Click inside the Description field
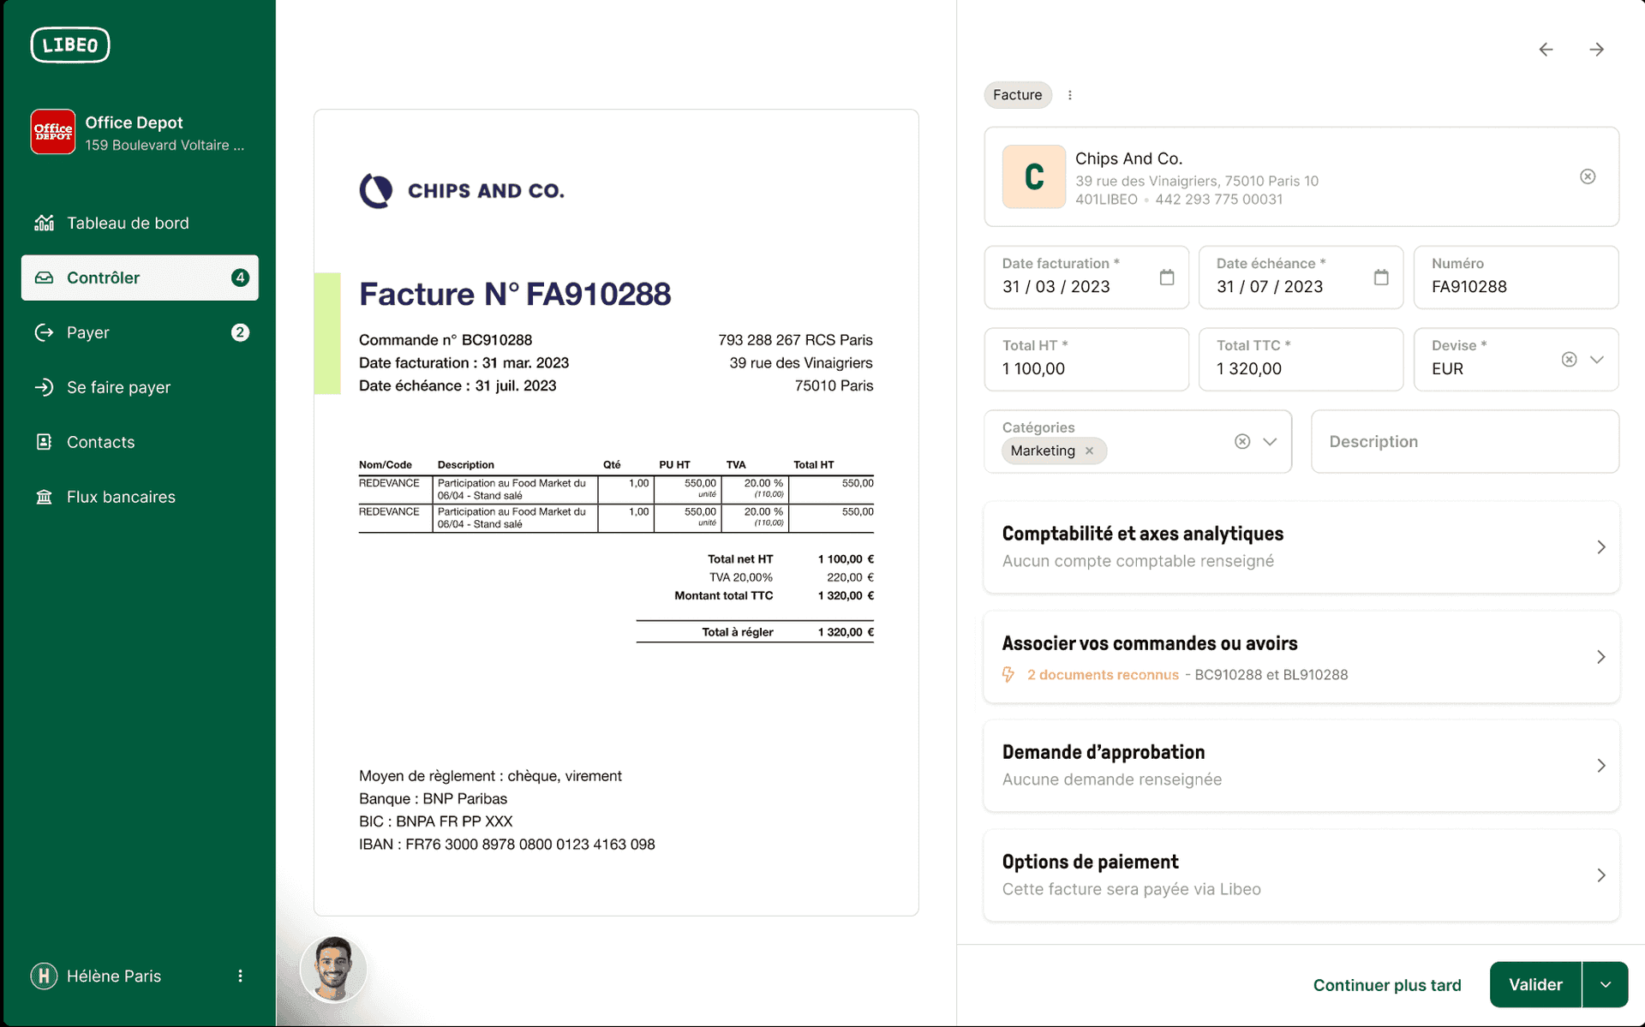The width and height of the screenshot is (1645, 1027). pyautogui.click(x=1464, y=441)
